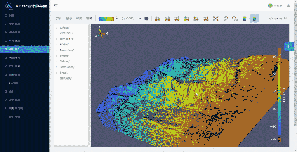
Task: Click the COORD_X color legend bar
Action: pos(279,92)
